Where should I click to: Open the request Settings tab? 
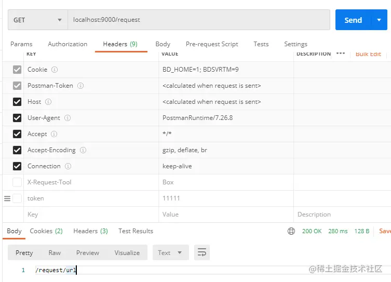click(296, 44)
